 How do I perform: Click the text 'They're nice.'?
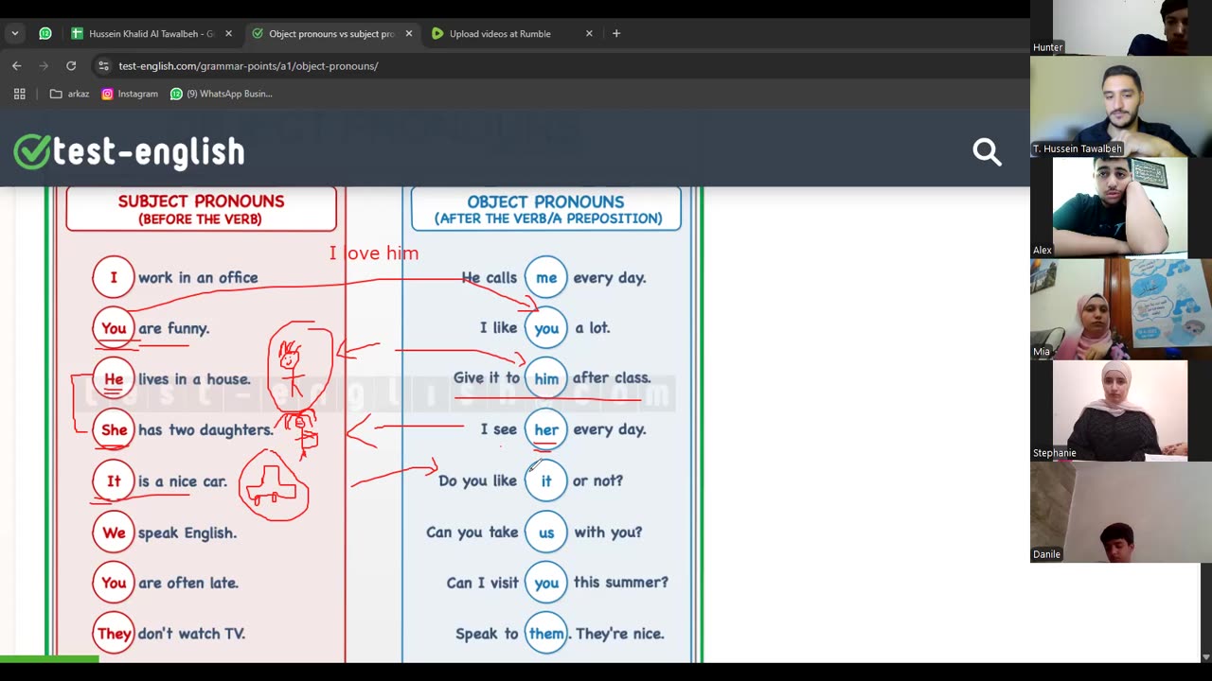tap(620, 634)
